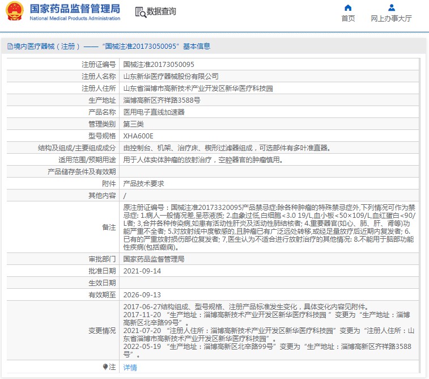Click the 数据查询 magnifier document icon
Screen dimensions: 429x379
[140, 11]
